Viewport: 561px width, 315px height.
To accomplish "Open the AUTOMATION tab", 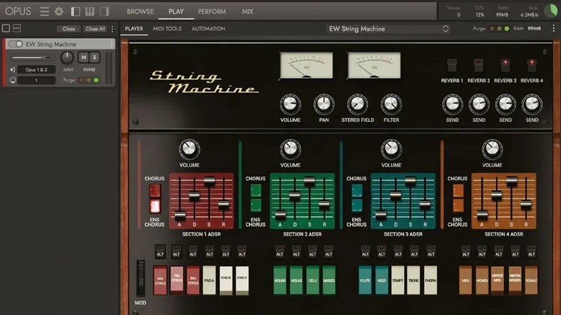I will point(208,28).
